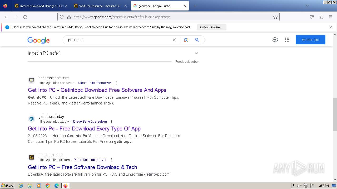The width and height of the screenshot is (337, 189).
Task: Select the Firefox taskbar button
Action: (x=65, y=186)
